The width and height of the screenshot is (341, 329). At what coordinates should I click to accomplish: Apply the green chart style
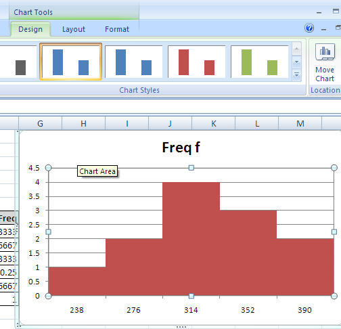pos(259,62)
